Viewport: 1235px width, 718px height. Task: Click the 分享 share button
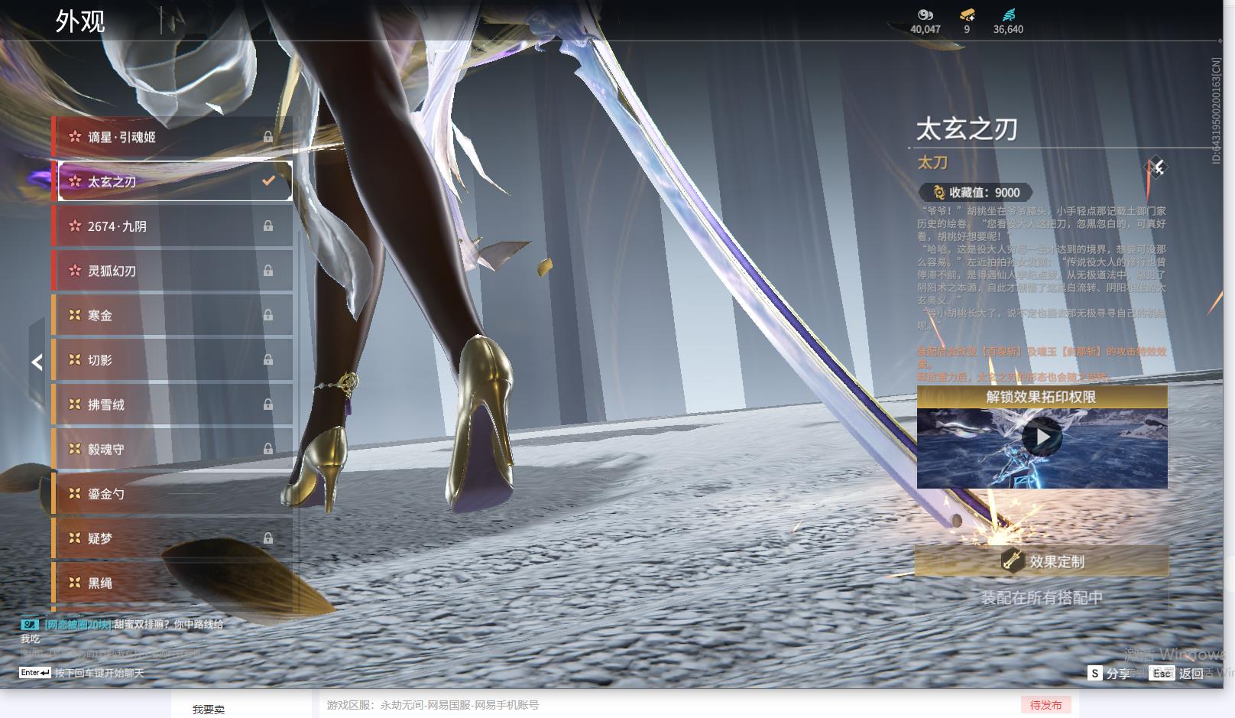pyautogui.click(x=1110, y=674)
